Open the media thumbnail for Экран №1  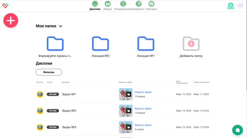pos(126,94)
